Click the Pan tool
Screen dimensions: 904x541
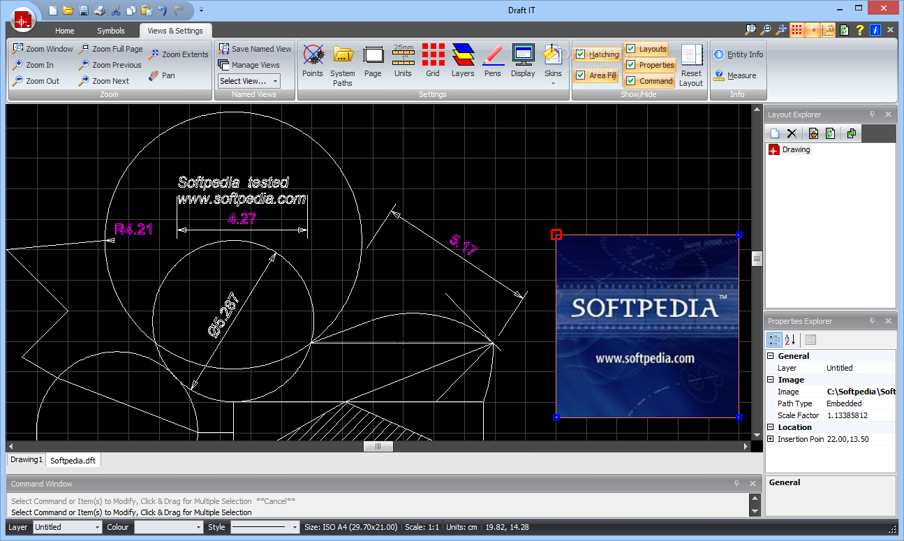click(162, 75)
